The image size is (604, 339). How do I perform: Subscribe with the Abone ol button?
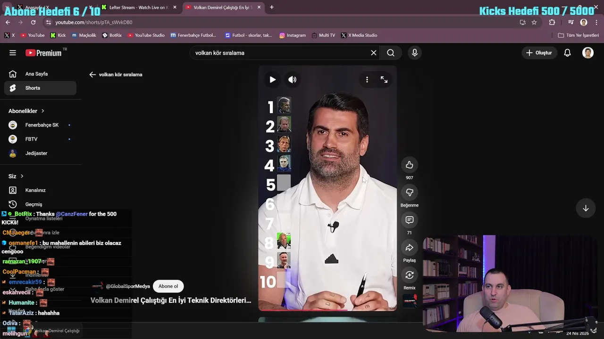point(168,286)
